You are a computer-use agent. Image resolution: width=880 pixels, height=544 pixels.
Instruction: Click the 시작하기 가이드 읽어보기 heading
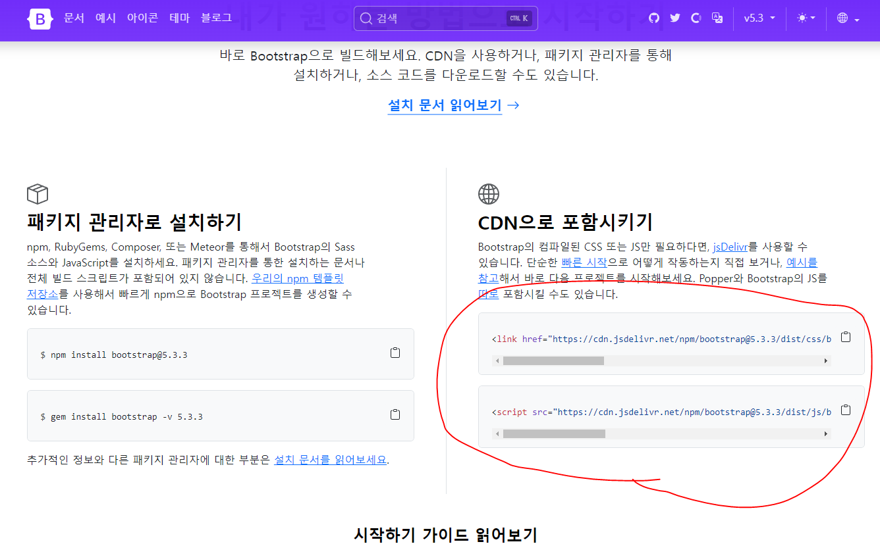point(445,533)
